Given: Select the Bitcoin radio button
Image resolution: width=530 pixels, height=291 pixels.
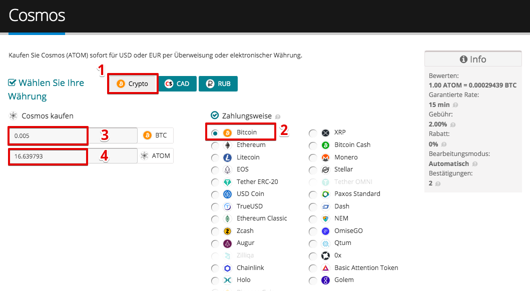Looking at the screenshot, I should pos(215,133).
